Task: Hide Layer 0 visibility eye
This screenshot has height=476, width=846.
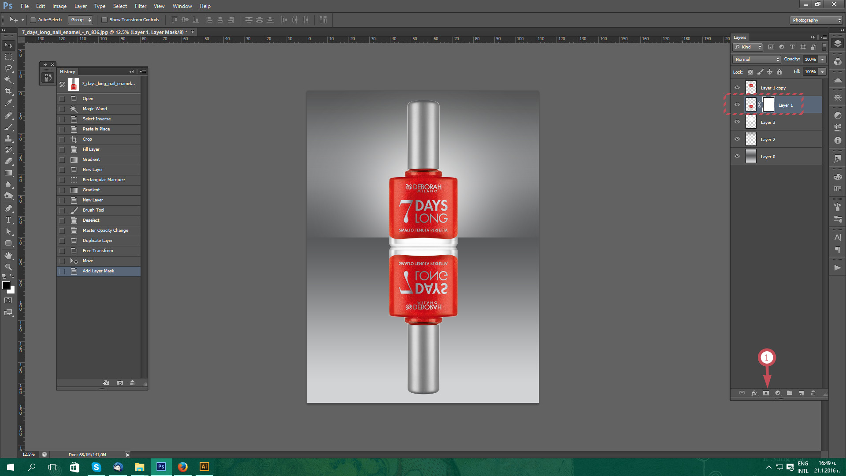Action: (x=737, y=156)
